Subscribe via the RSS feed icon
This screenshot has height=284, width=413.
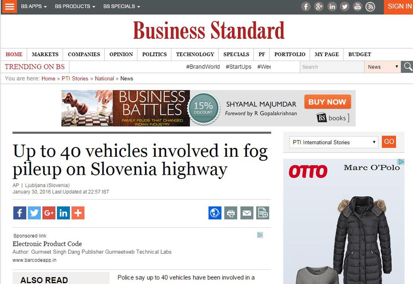point(370,7)
